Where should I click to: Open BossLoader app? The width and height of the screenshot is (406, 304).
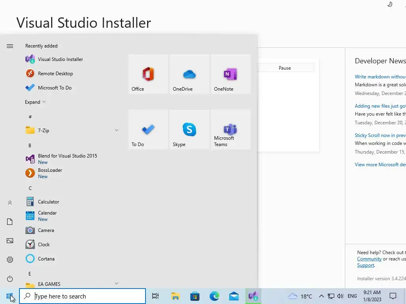[x=71, y=173]
